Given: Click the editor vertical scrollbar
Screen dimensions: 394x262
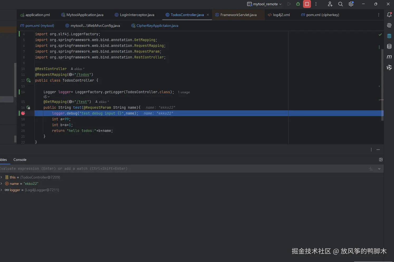Looking at the screenshot, I should click(382, 85).
